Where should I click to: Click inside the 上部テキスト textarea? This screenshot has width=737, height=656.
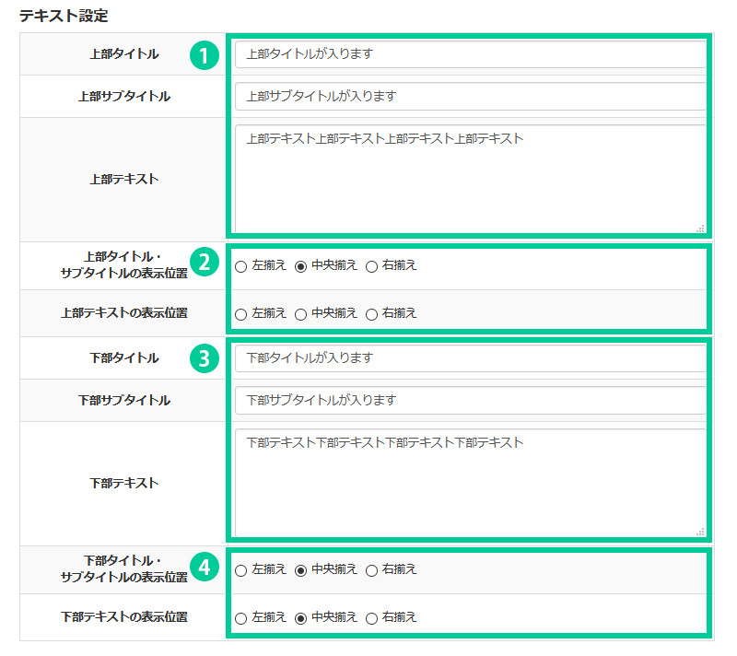[470, 180]
